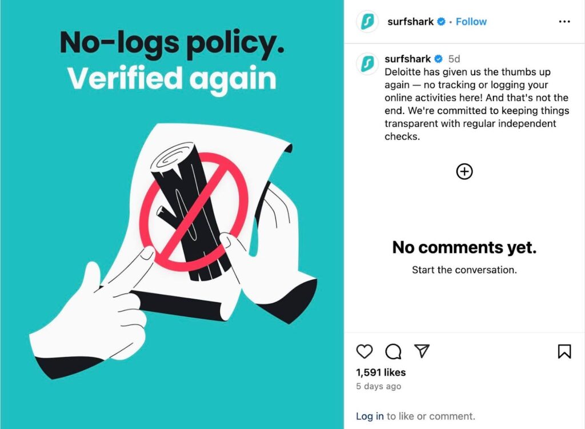Screen dimensions: 585x429
Task: Click the "Start the conversation" text
Action: pos(464,270)
